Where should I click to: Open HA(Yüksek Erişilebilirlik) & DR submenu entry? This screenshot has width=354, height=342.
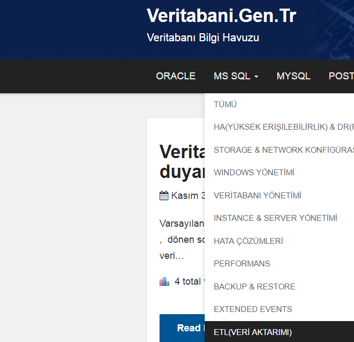(x=284, y=127)
